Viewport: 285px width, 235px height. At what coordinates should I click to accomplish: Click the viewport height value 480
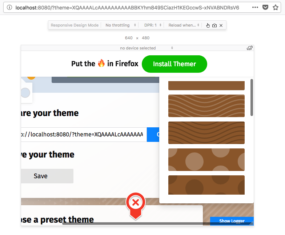point(145,38)
